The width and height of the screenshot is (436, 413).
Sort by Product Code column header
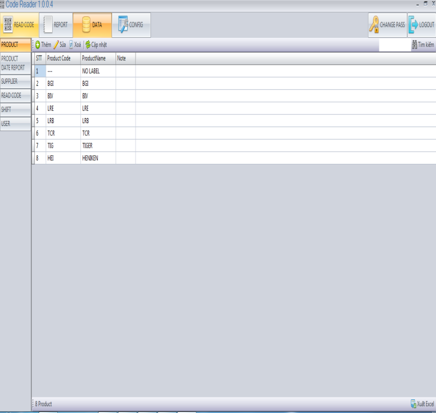click(x=63, y=58)
